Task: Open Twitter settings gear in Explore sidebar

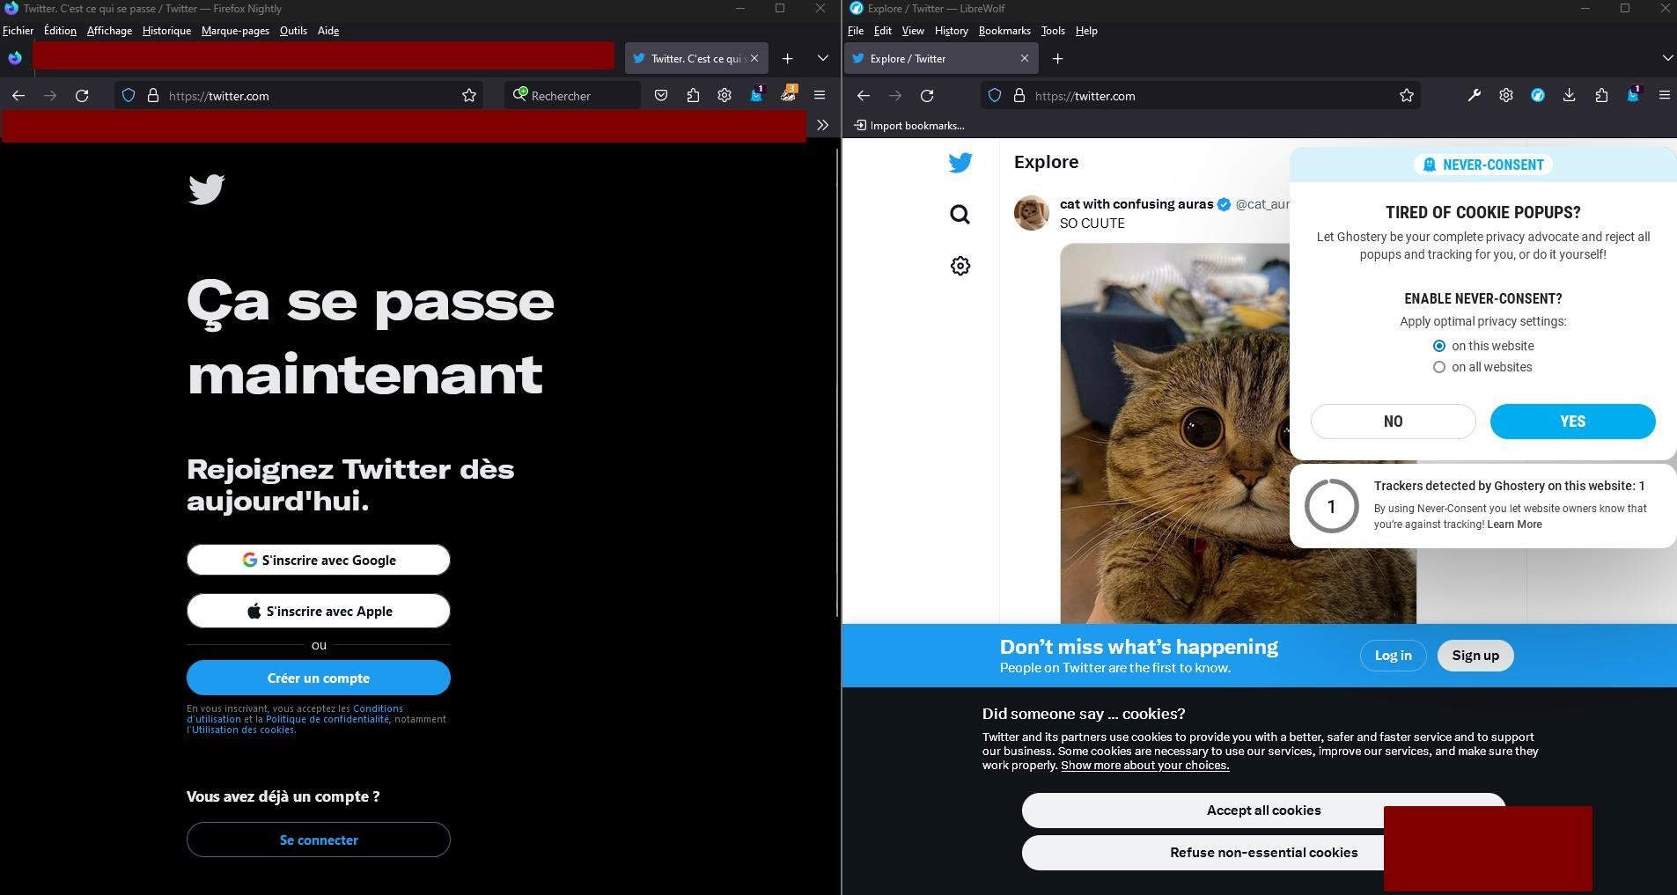Action: point(960,266)
